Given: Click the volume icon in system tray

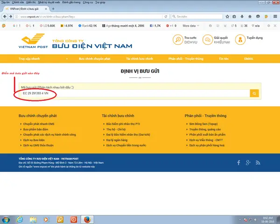Looking at the screenshot, I should (256, 220).
